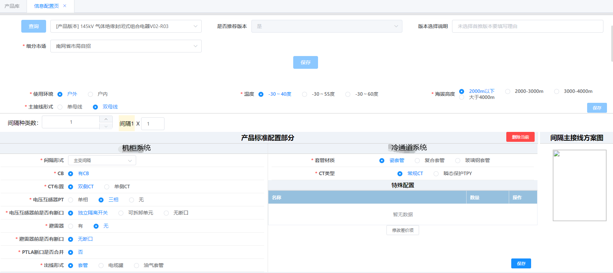Viewport: 613px width, 273px height.
Task: Open the 产品版本 dropdown
Action: coord(126,26)
